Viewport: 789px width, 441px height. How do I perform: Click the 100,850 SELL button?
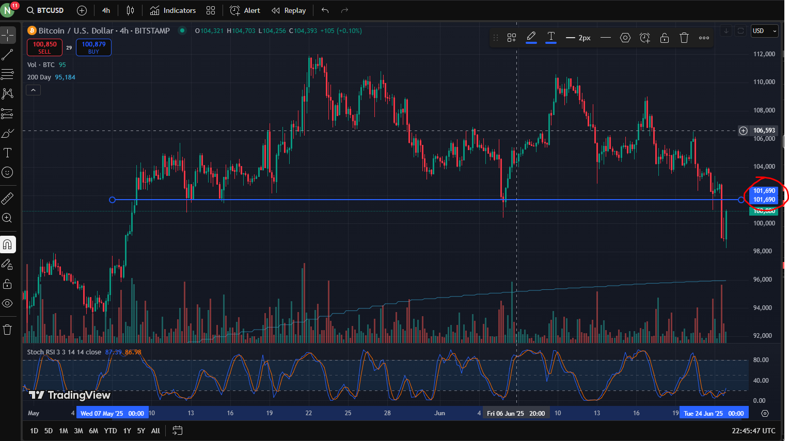[45, 47]
